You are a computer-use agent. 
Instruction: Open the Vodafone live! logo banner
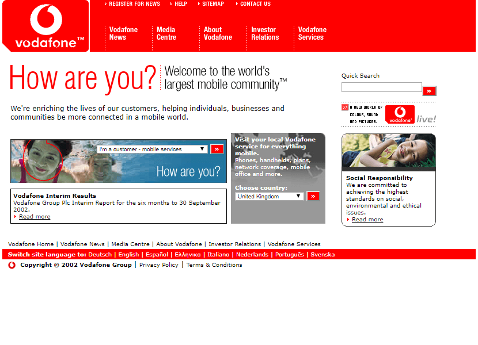(410, 114)
